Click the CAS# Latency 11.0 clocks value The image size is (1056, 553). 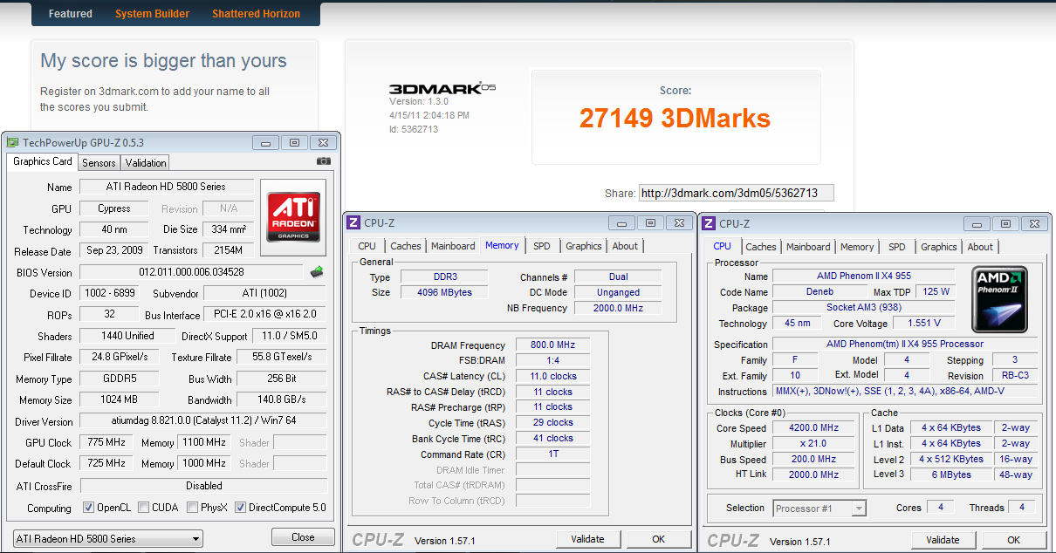(x=553, y=376)
